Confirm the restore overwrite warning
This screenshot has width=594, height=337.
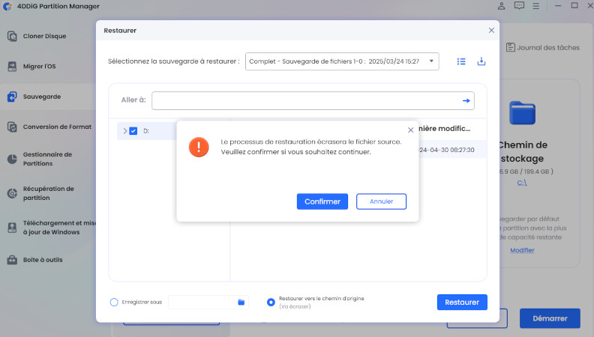[322, 201]
